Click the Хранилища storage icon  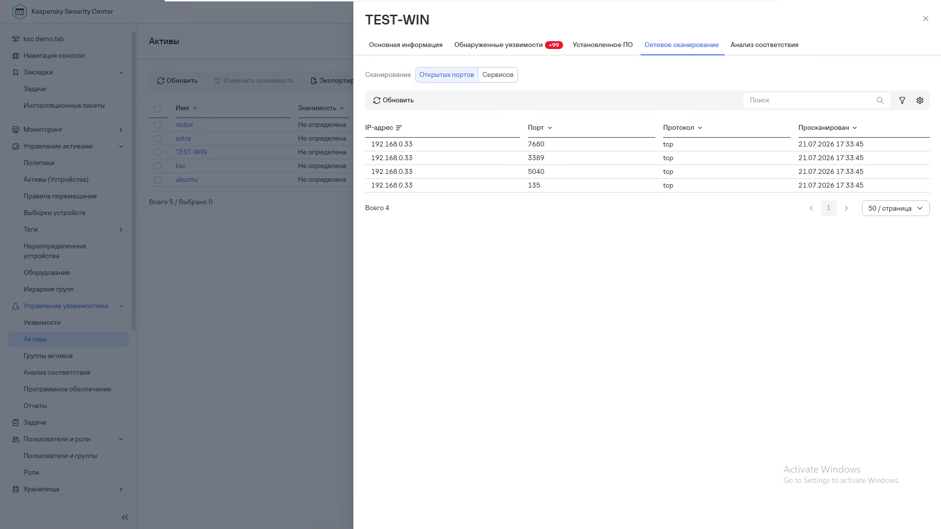coord(16,489)
